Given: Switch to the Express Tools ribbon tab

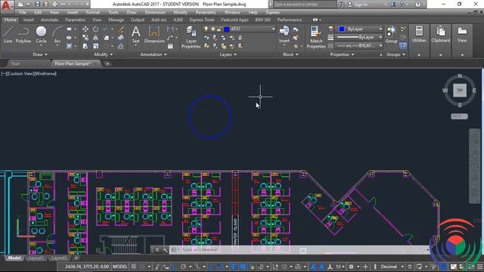Looking at the screenshot, I should coord(202,20).
